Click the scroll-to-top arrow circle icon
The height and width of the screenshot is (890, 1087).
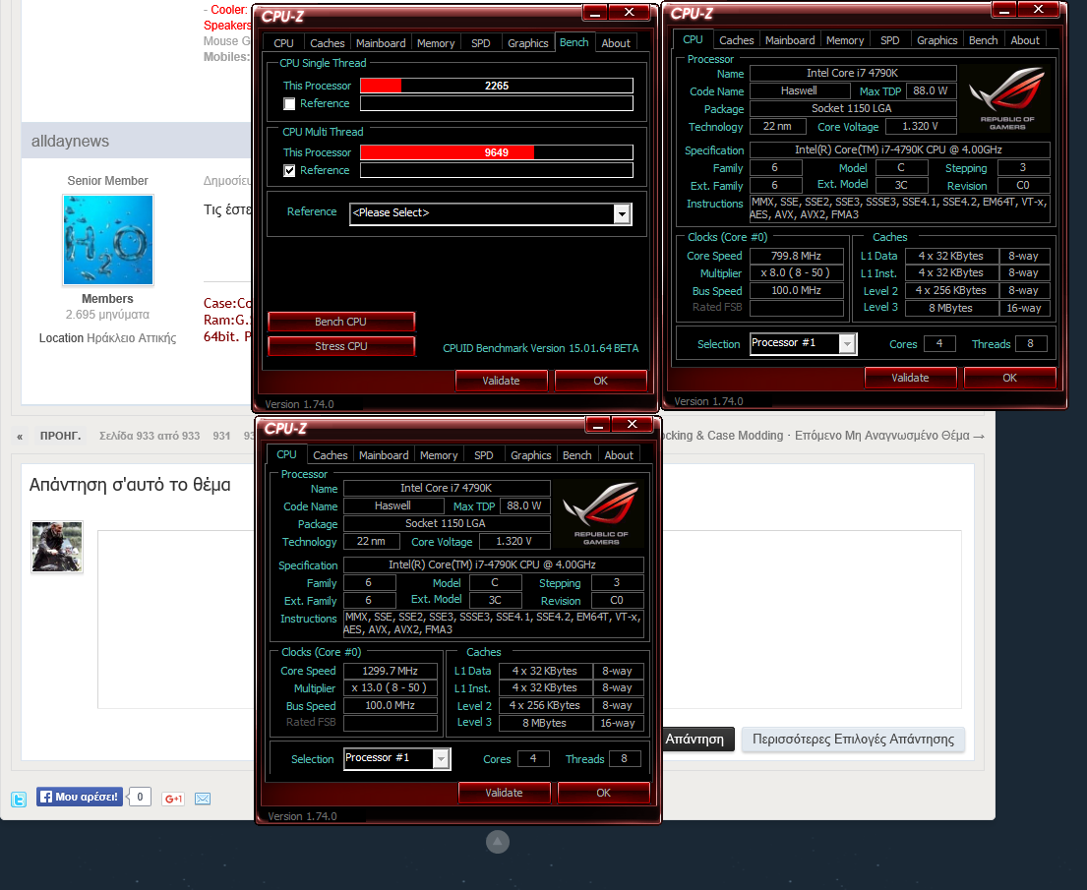[498, 842]
